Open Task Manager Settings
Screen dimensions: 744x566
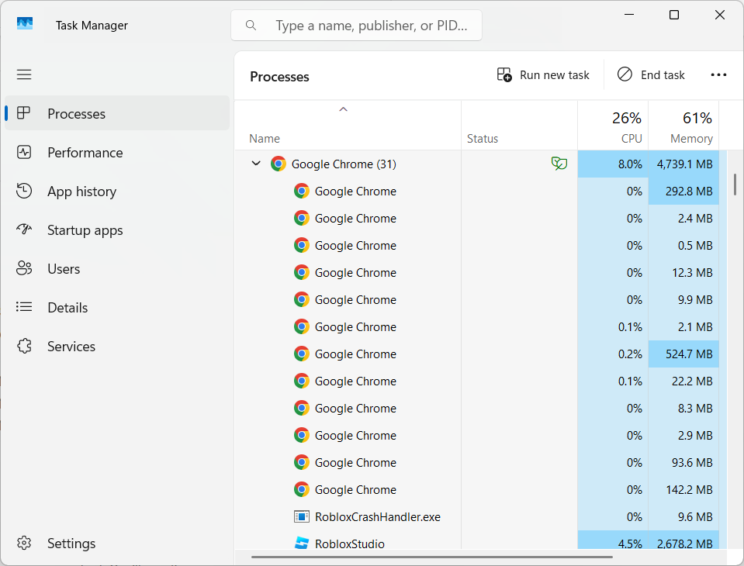pyautogui.click(x=71, y=544)
